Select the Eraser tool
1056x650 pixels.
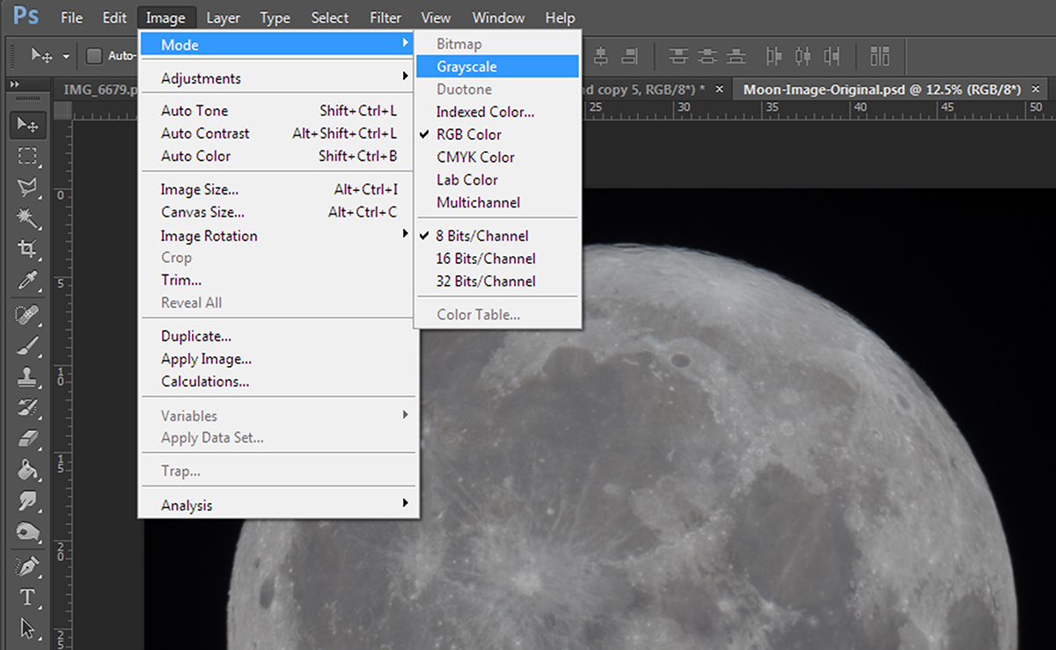tap(27, 439)
